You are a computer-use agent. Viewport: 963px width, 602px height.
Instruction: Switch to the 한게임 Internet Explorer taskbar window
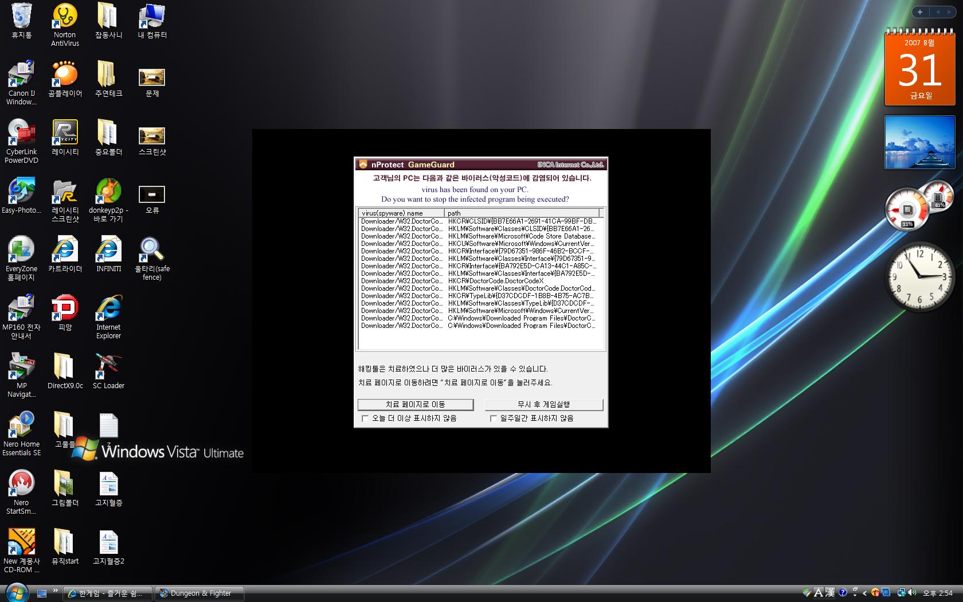(107, 593)
